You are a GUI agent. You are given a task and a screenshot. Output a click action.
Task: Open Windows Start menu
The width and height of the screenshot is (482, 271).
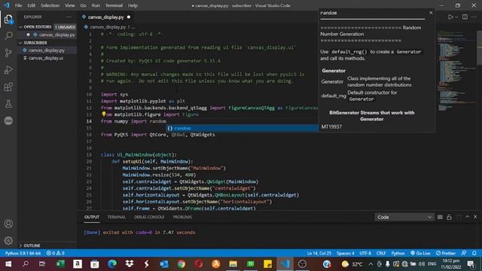coord(8,264)
